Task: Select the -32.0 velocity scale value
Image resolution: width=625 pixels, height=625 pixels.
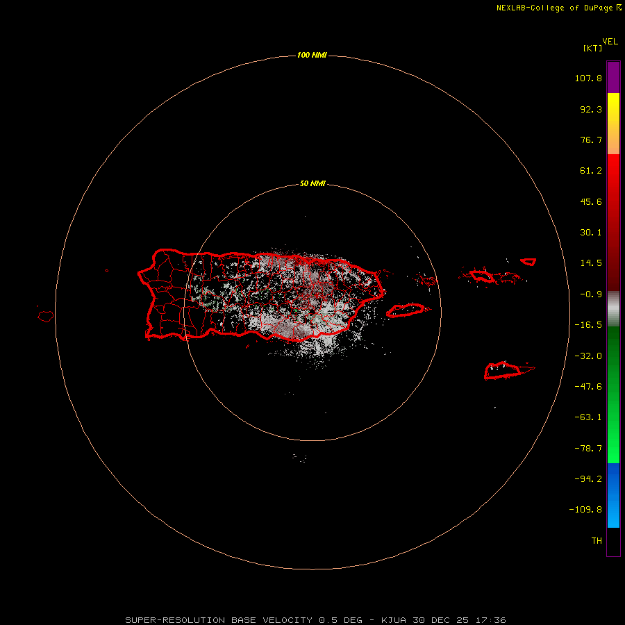Action: click(x=588, y=356)
